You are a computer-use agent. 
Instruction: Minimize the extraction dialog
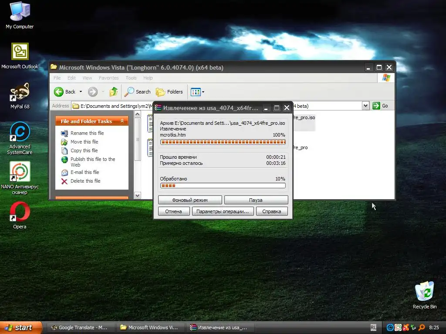coord(266,108)
